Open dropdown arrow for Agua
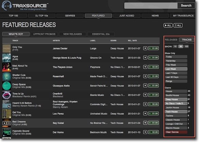Viewport: 199px width, 143px height. tap(145, 58)
